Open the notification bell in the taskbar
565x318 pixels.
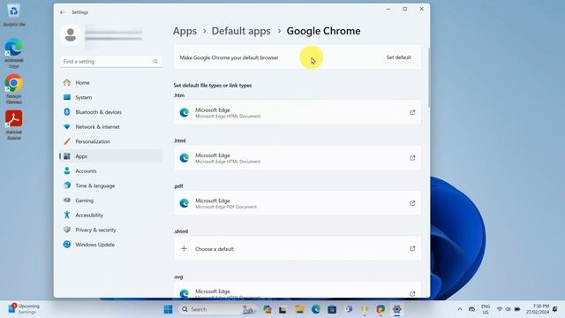[x=555, y=309]
